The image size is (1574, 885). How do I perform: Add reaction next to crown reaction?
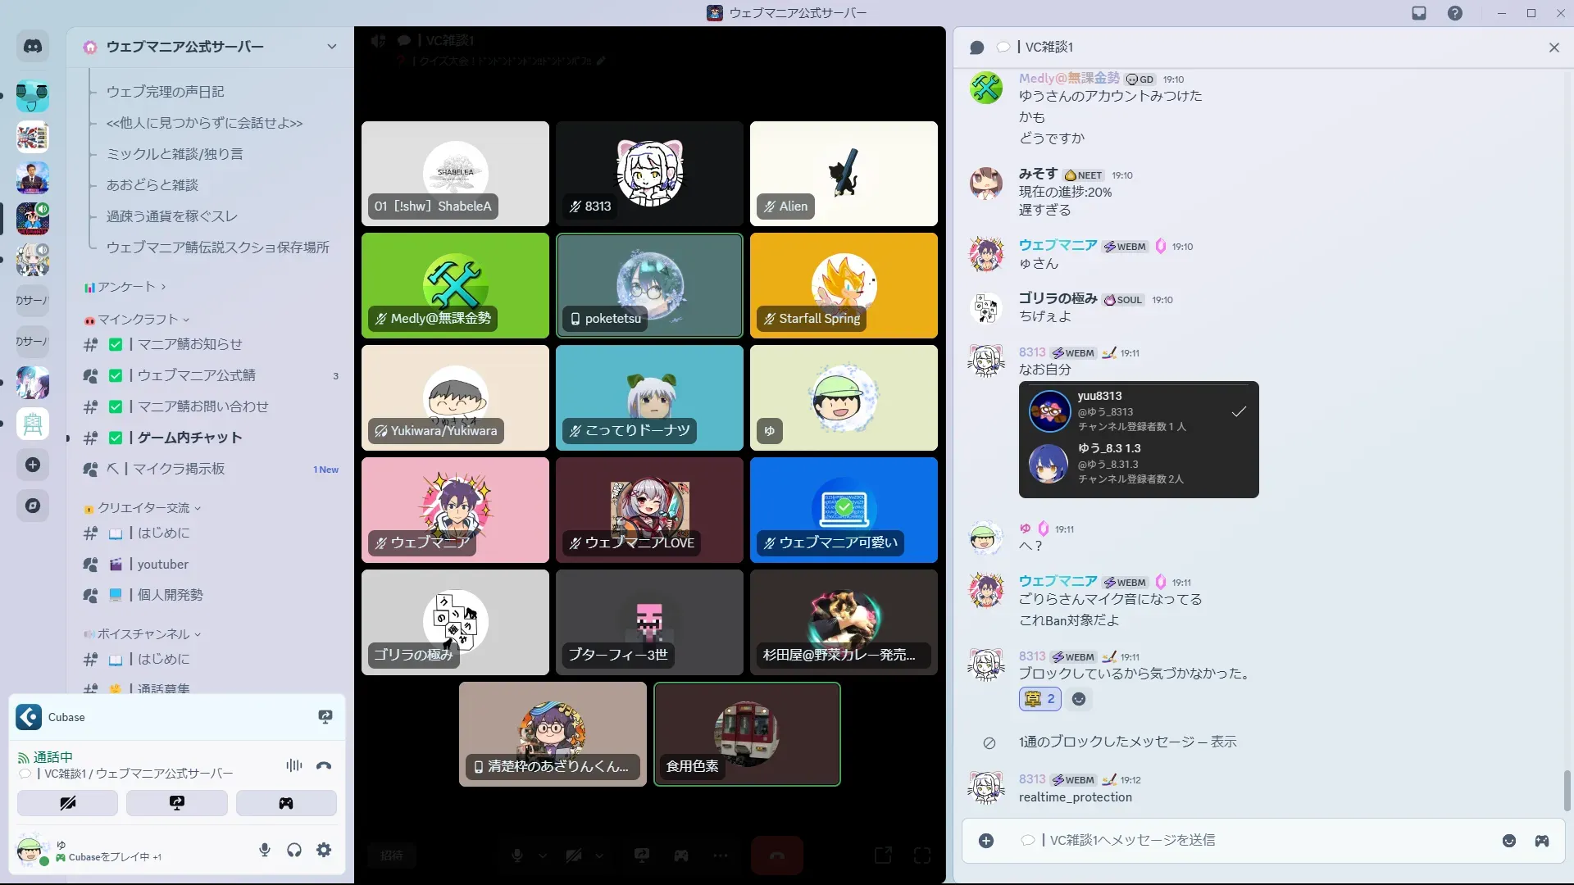[1079, 699]
